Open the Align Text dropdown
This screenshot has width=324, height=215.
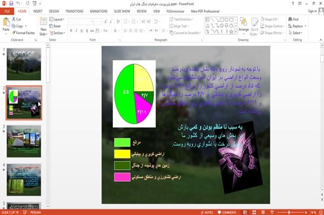click(x=179, y=26)
